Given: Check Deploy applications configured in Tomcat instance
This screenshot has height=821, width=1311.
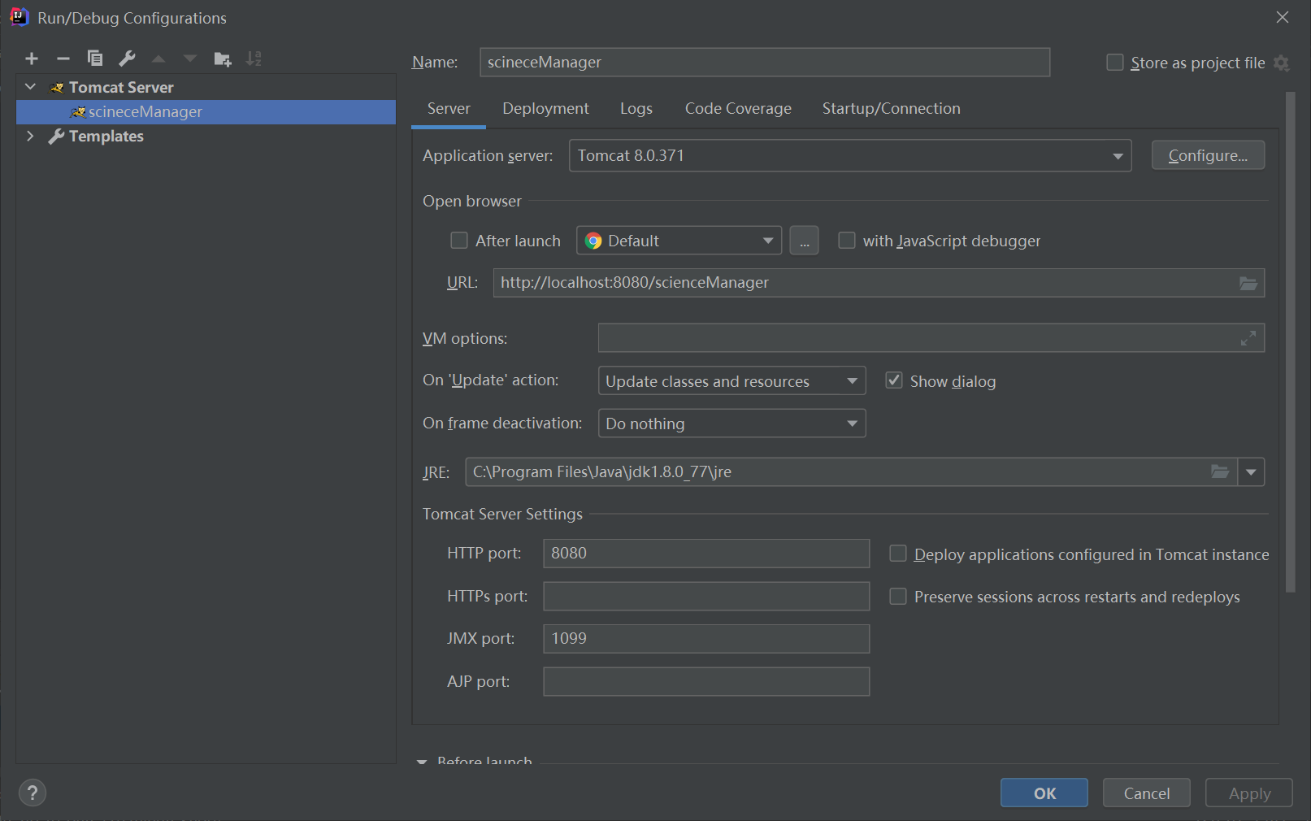Looking at the screenshot, I should (898, 554).
